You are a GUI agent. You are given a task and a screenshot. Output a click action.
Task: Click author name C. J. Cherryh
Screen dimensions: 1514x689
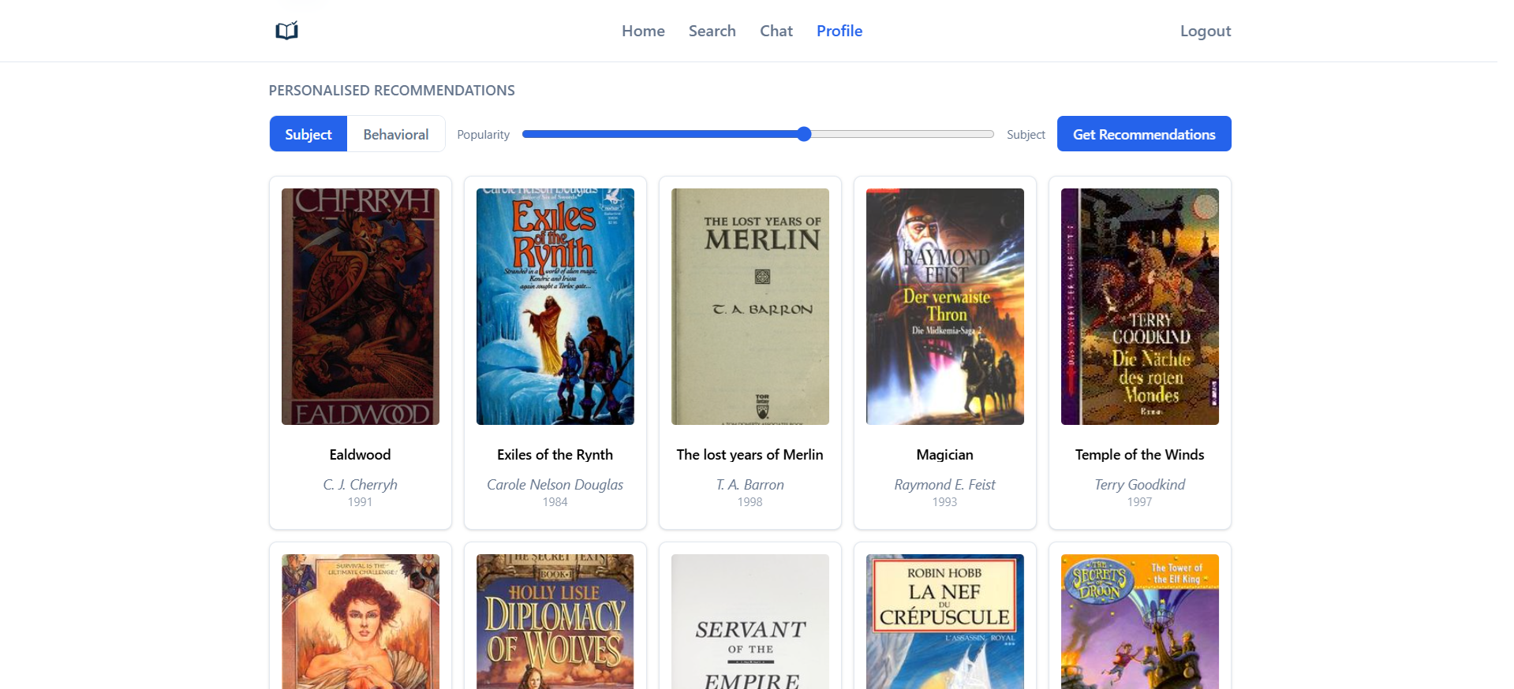361,485
